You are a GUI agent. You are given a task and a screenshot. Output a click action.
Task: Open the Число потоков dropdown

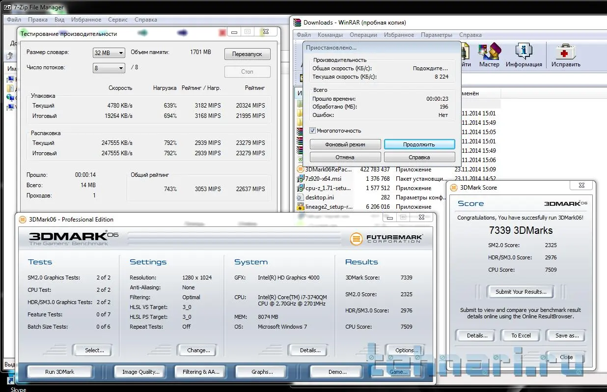[x=109, y=68]
